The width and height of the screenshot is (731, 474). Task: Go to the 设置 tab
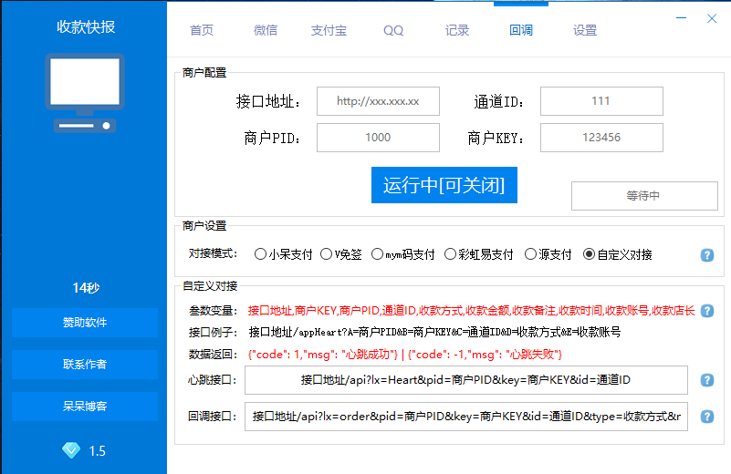point(585,30)
